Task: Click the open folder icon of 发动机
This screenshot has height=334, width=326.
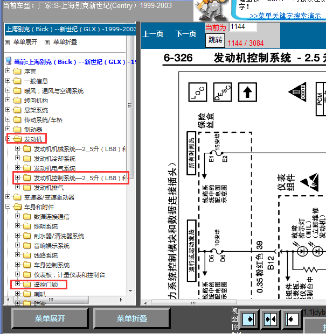Action: (17, 139)
